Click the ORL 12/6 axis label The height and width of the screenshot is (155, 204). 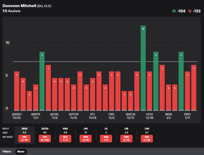pos(112,116)
